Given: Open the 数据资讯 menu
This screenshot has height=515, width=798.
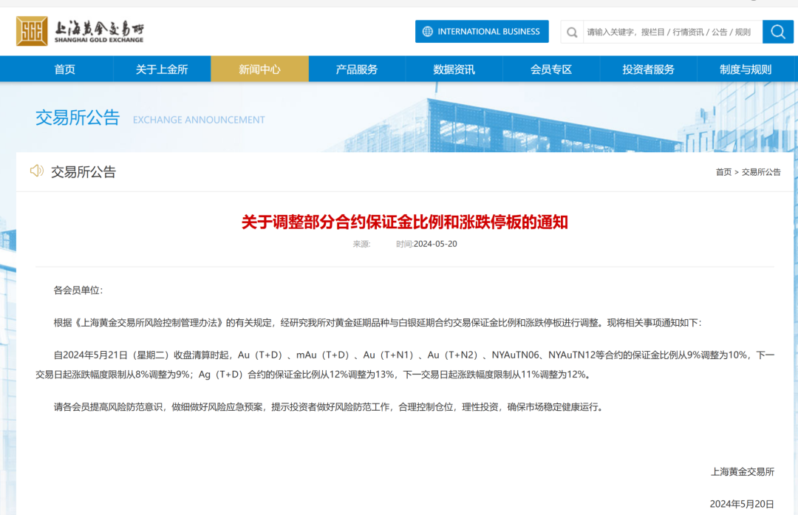Looking at the screenshot, I should (454, 69).
